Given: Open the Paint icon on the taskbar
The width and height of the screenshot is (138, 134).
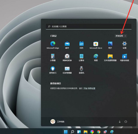Looking at the screenshot, I should point(112,132).
